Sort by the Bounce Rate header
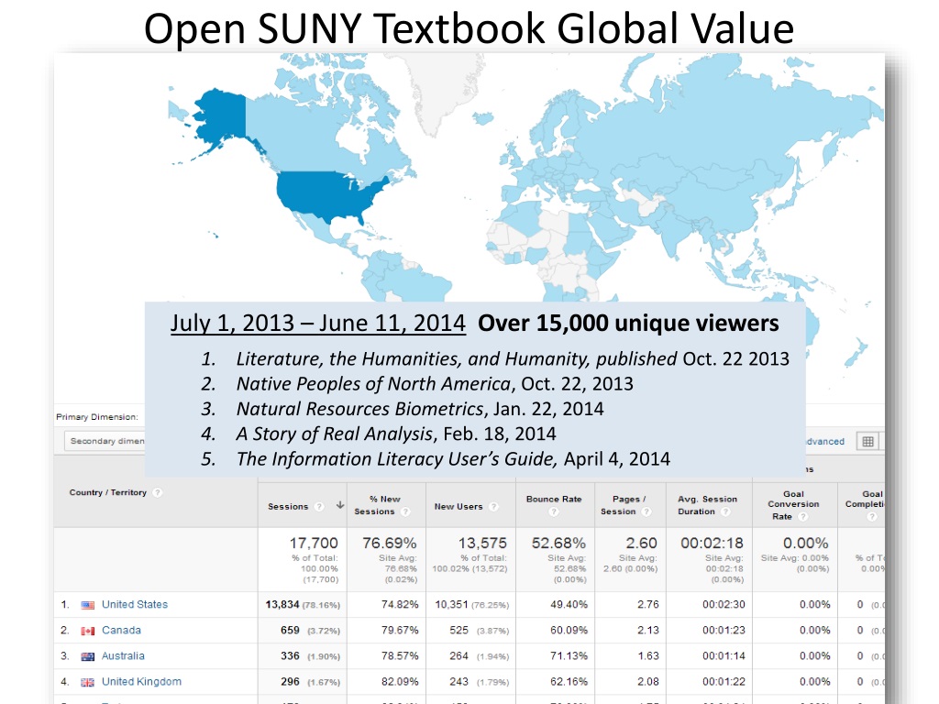939x704 pixels. coord(554,499)
